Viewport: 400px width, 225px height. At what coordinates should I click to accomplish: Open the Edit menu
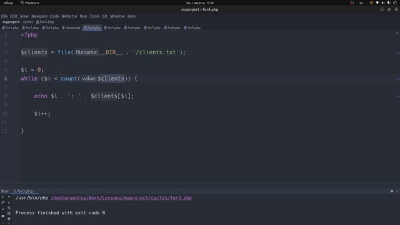14,16
